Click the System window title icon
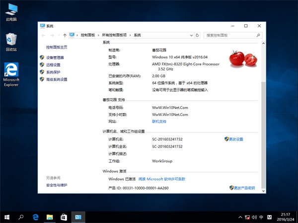Screen dimensions: 298x223 42,26
